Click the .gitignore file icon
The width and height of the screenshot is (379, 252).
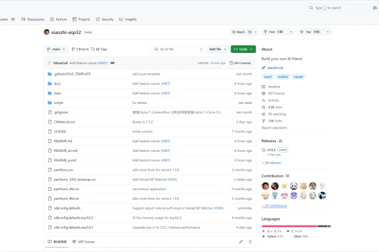coord(50,112)
